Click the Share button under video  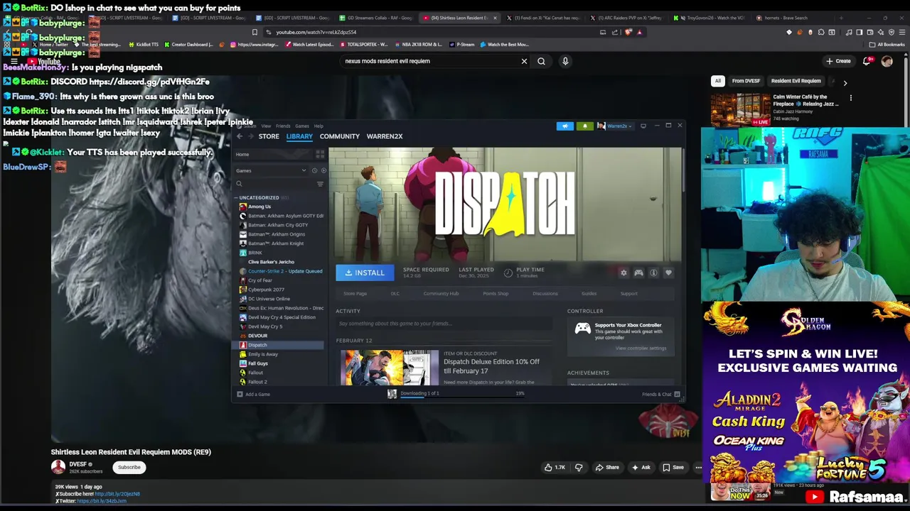pos(607,467)
